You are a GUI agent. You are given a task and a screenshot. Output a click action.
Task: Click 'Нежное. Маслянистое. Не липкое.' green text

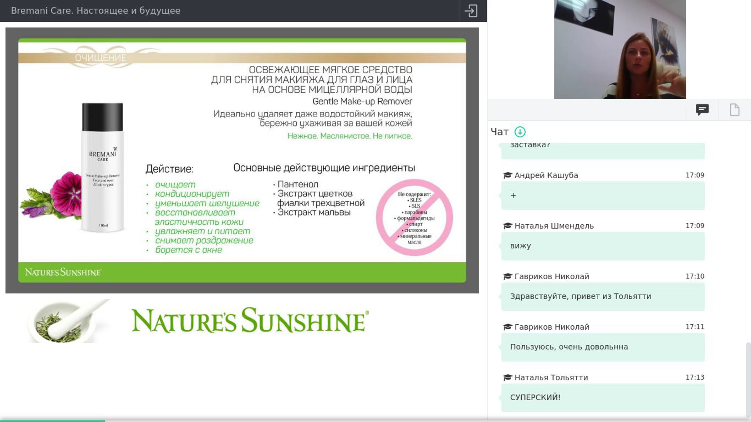[x=350, y=136]
